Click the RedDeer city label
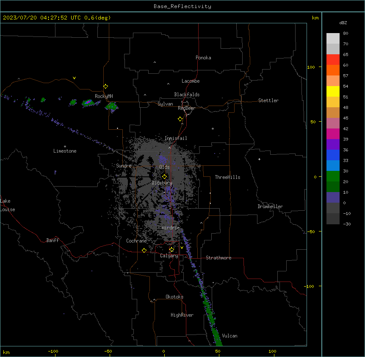Viewport: 365px width, 357px height. (x=186, y=108)
